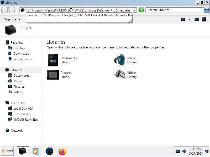Screen dimensions: 210x157
Task: Click the Libraries window title icon
Action: tap(3, 2)
